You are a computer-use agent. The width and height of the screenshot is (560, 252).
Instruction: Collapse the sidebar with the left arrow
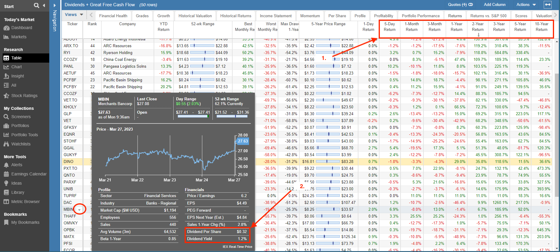[44, 5]
